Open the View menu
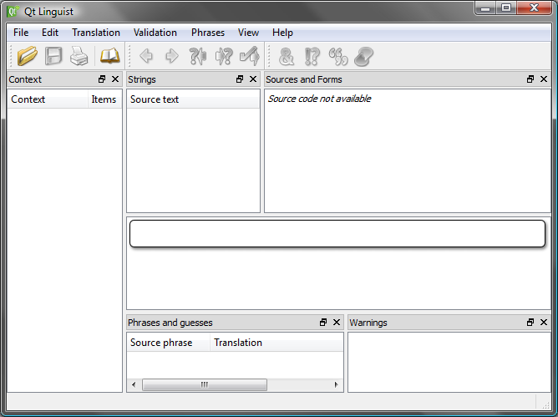Screen dimensions: 558x417 tap(248, 33)
